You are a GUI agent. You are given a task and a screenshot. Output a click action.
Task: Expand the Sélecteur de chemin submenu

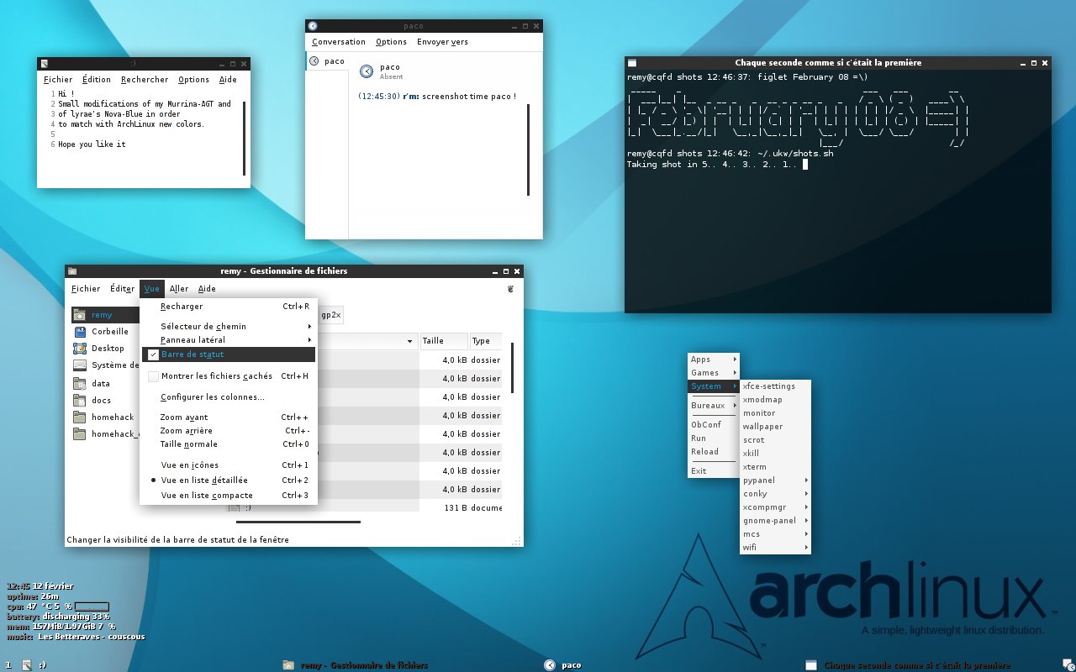pos(228,327)
